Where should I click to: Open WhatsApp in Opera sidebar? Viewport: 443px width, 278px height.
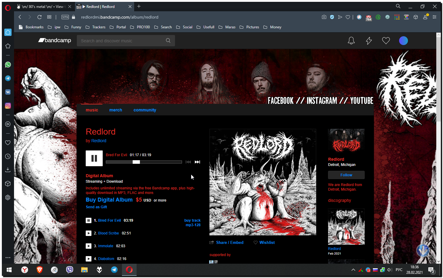(8, 65)
